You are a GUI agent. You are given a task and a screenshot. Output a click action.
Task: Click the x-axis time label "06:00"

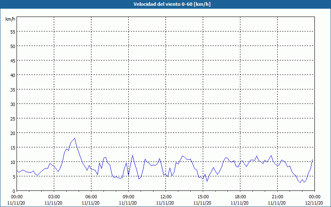point(91,197)
